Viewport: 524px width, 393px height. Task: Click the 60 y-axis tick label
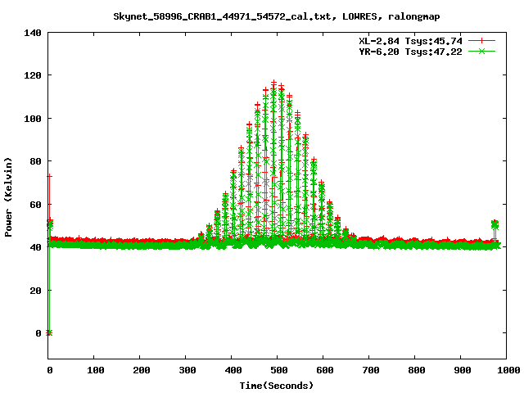click(x=36, y=205)
